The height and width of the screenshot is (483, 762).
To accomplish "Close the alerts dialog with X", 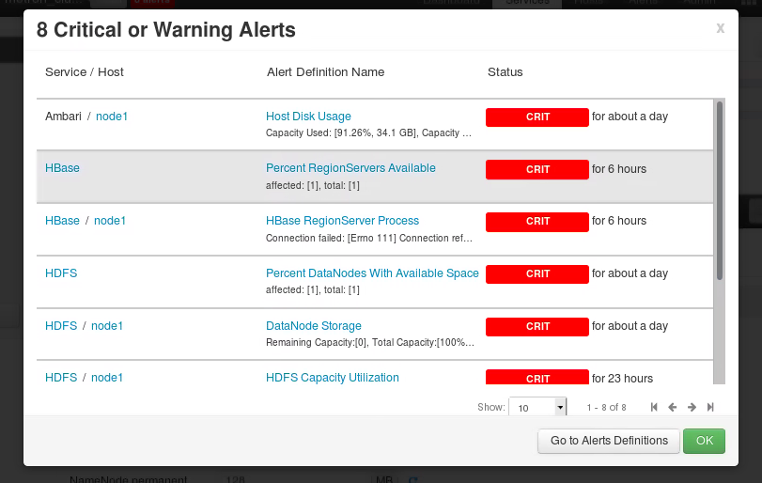I will pyautogui.click(x=720, y=28).
